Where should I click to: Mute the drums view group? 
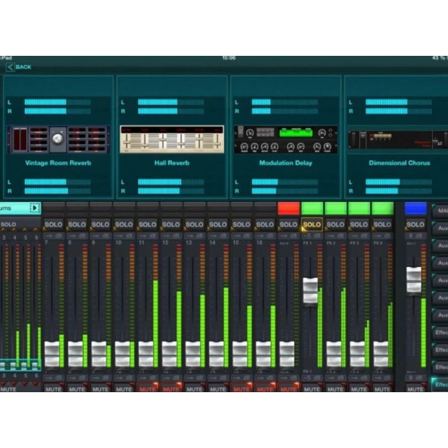pyautogui.click(x=9, y=389)
